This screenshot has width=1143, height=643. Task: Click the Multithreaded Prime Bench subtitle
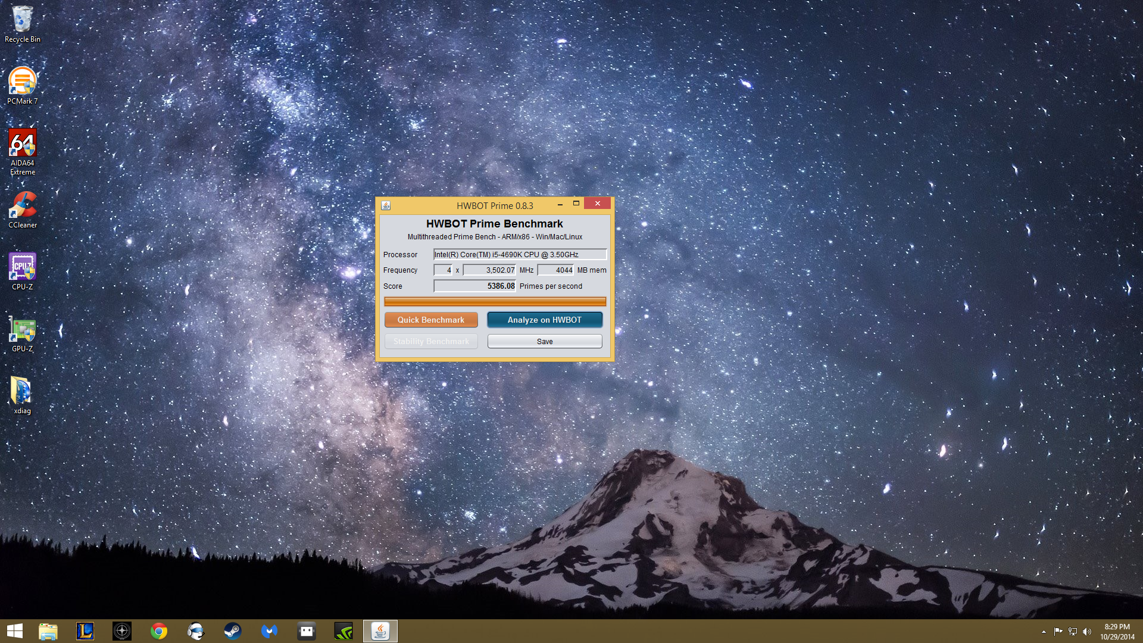(x=495, y=237)
